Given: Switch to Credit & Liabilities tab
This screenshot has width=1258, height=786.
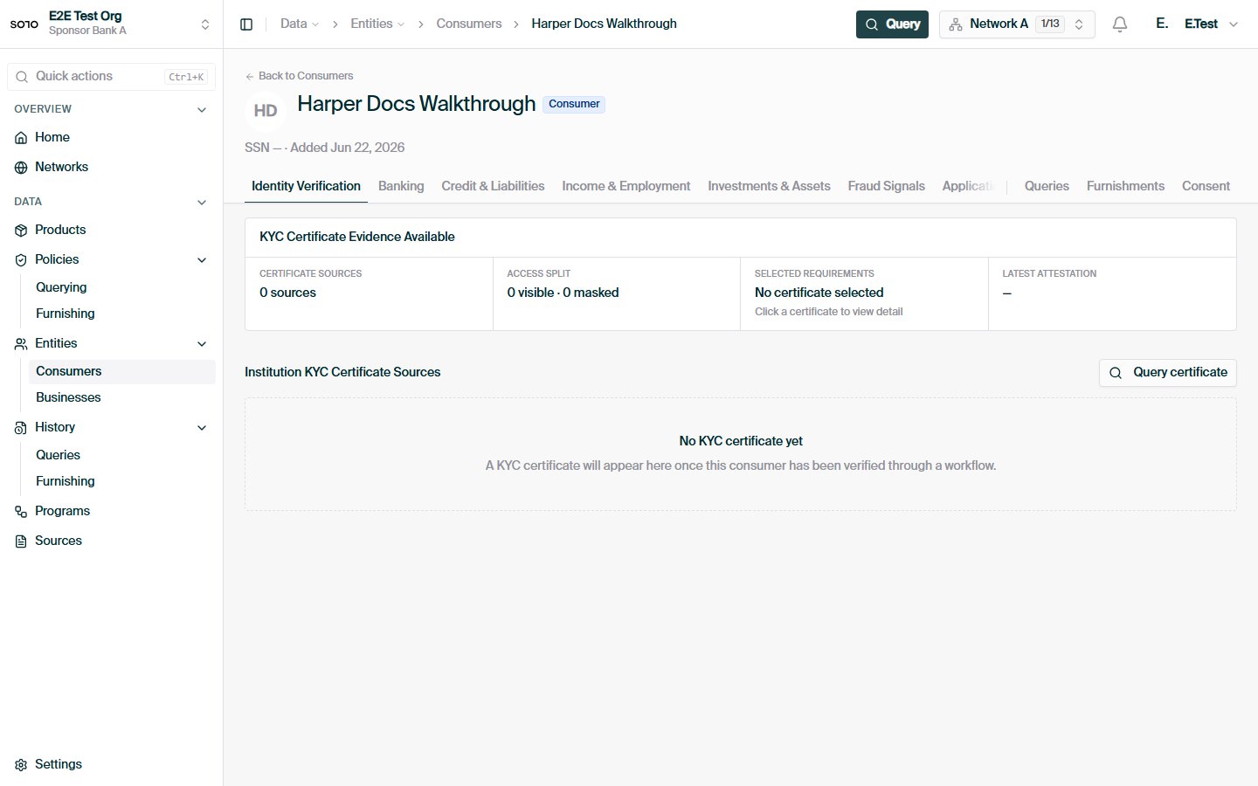Looking at the screenshot, I should point(493,186).
